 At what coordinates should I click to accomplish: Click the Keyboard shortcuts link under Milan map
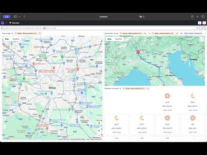(63, 139)
